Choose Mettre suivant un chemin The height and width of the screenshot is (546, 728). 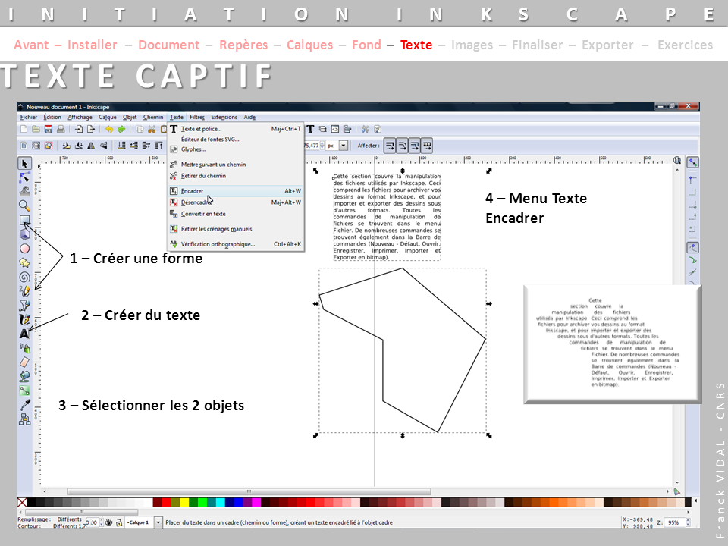click(236, 165)
